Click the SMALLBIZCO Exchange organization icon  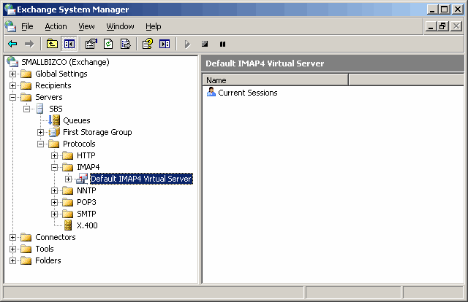12,62
